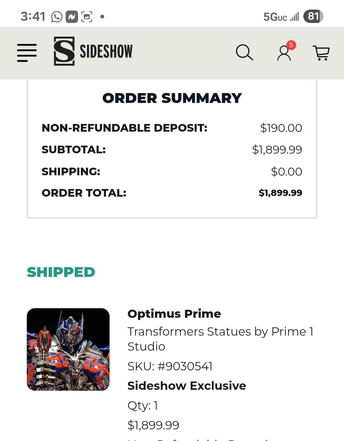344x441 pixels.
Task: Tap Transformers Statues by Prime 1 Studio text
Action: coord(220,339)
